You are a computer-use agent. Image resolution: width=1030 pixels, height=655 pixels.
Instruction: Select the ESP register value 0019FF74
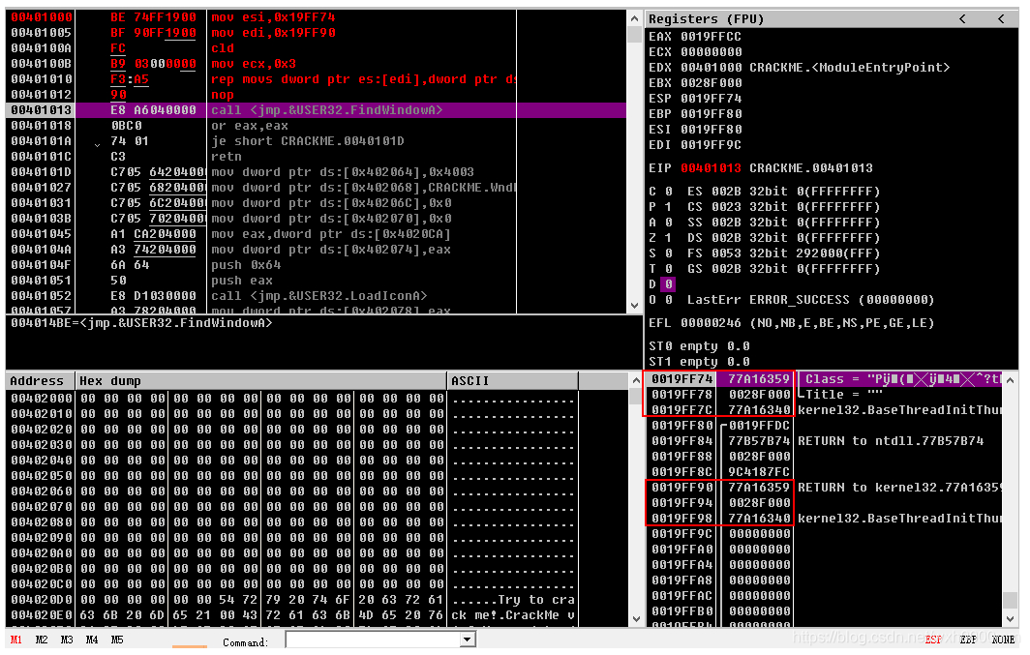pyautogui.click(x=711, y=99)
